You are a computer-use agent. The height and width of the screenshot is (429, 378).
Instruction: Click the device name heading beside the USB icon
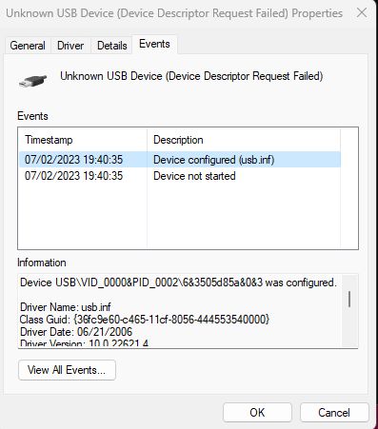point(191,76)
